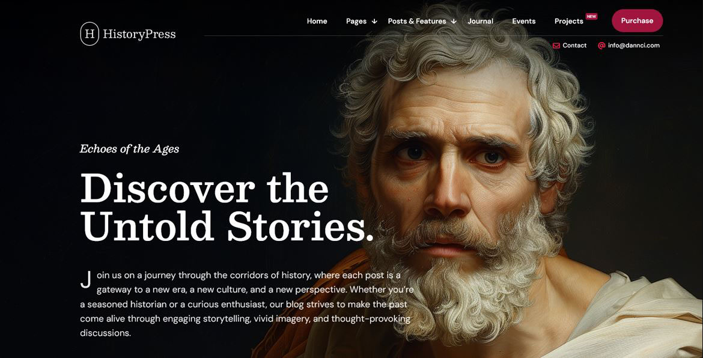Click the info@dannci.com email link
Screen dimensions: 703x358
(634, 45)
